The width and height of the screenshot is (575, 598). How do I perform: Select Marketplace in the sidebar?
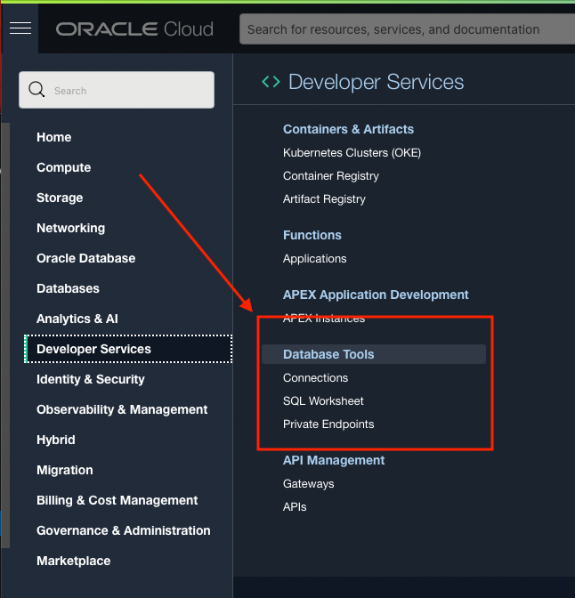click(73, 561)
